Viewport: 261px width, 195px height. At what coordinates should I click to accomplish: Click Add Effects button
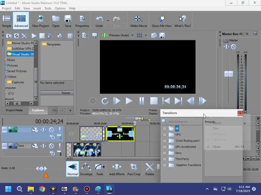tap(117, 169)
